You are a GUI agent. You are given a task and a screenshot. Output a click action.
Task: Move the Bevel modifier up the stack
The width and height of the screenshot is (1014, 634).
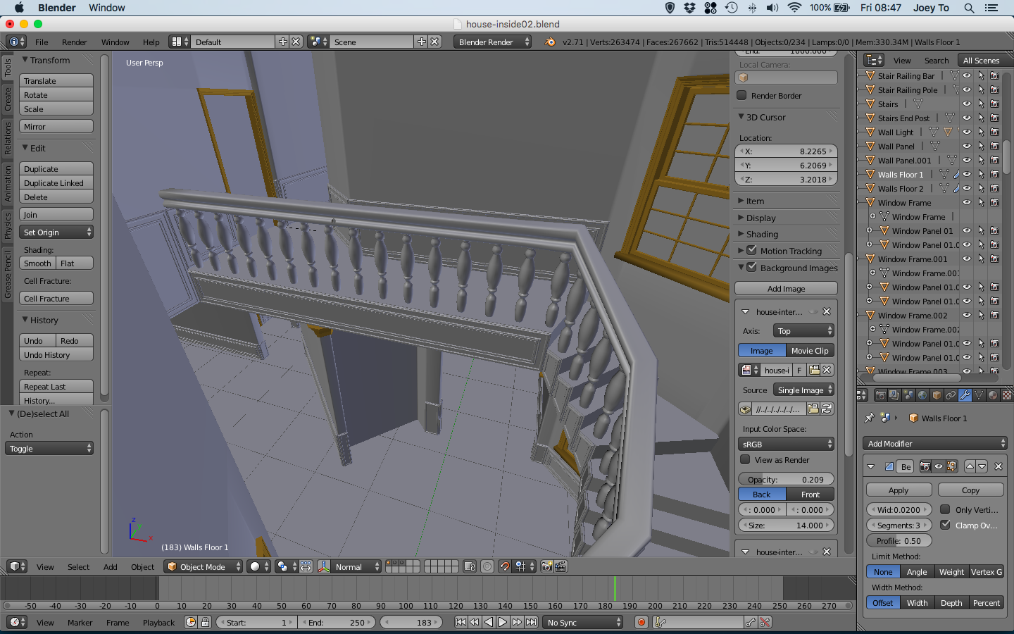(x=970, y=466)
